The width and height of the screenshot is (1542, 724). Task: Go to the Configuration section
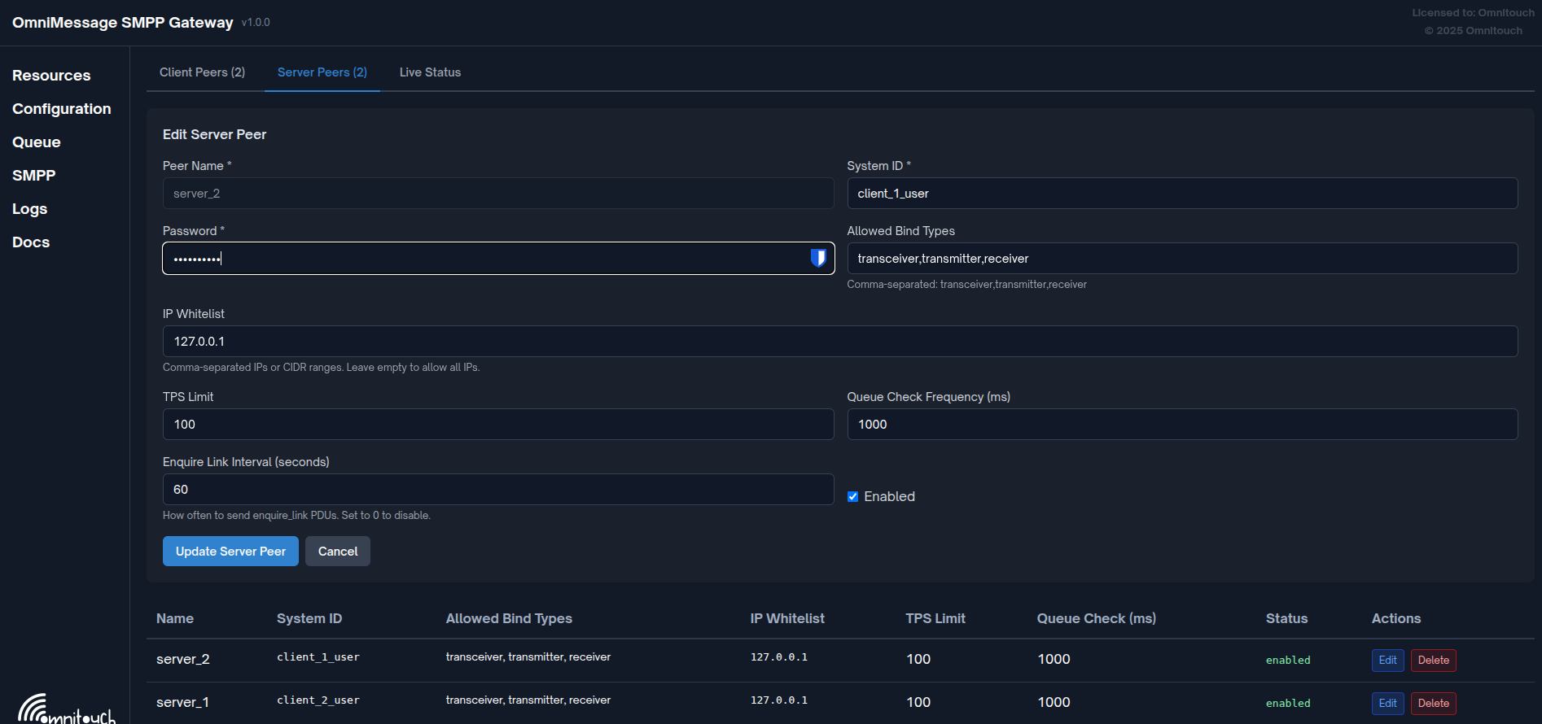point(62,109)
